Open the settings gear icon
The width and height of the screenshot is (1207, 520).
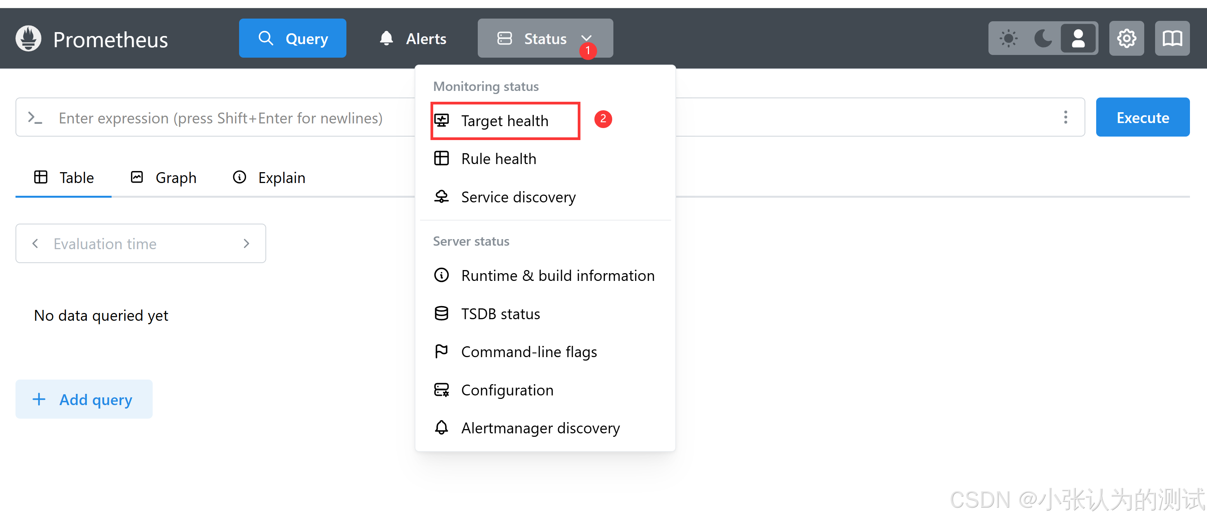[x=1126, y=38]
